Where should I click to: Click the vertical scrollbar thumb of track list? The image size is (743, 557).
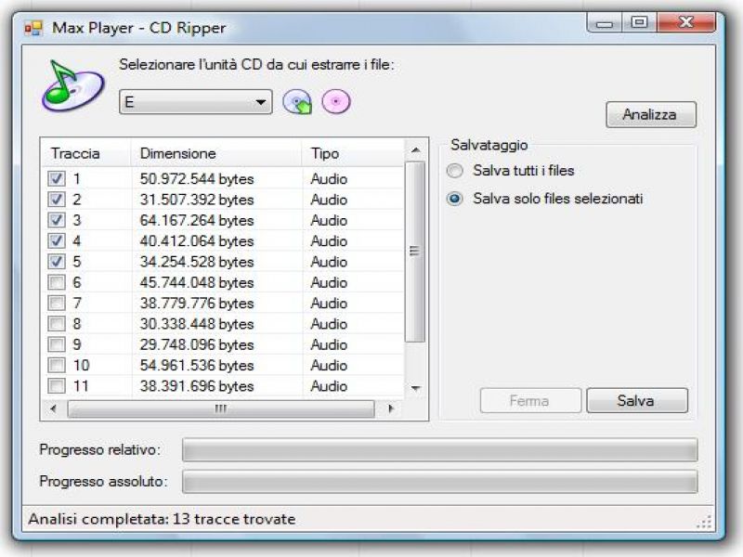click(x=415, y=251)
